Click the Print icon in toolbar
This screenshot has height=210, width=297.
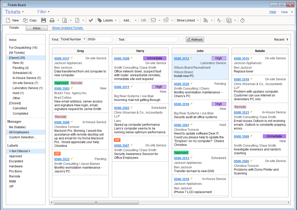click(52, 20)
